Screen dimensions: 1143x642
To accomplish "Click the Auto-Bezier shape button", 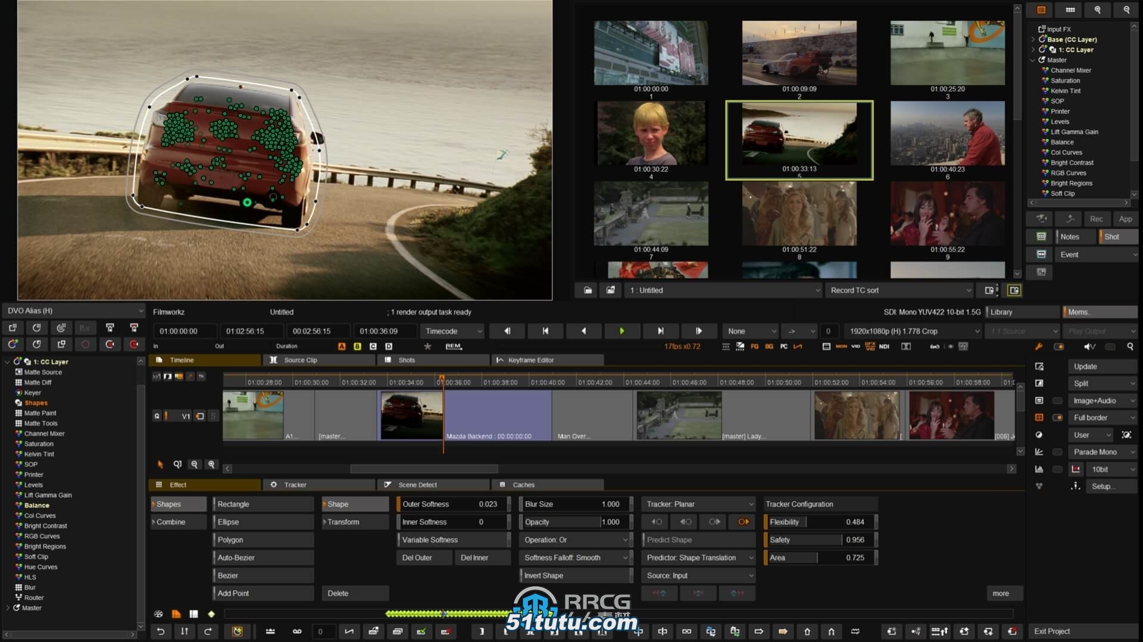I will click(x=263, y=558).
